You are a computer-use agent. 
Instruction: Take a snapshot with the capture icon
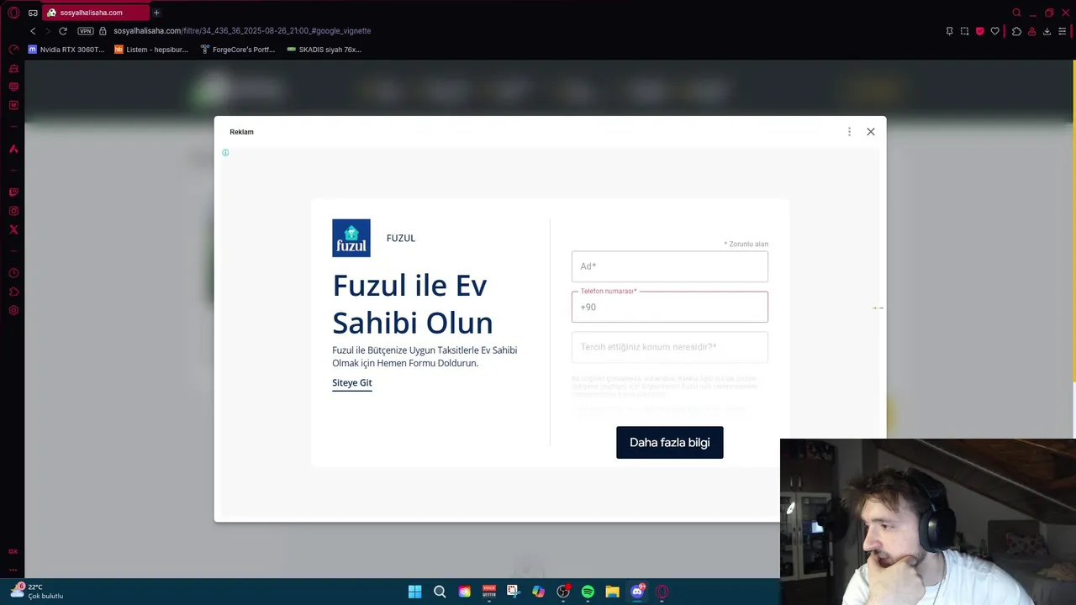click(x=964, y=31)
